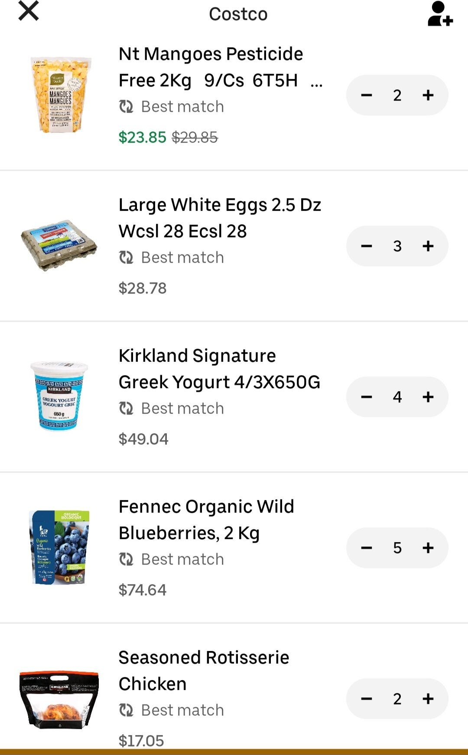
Task: Open the Nt Mangoes product listing
Action: click(x=211, y=66)
